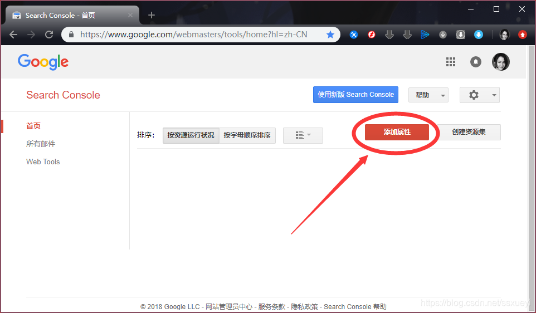Image resolution: width=536 pixels, height=313 pixels.
Task: Open the Search Console 帮助 footer link
Action: click(355, 306)
